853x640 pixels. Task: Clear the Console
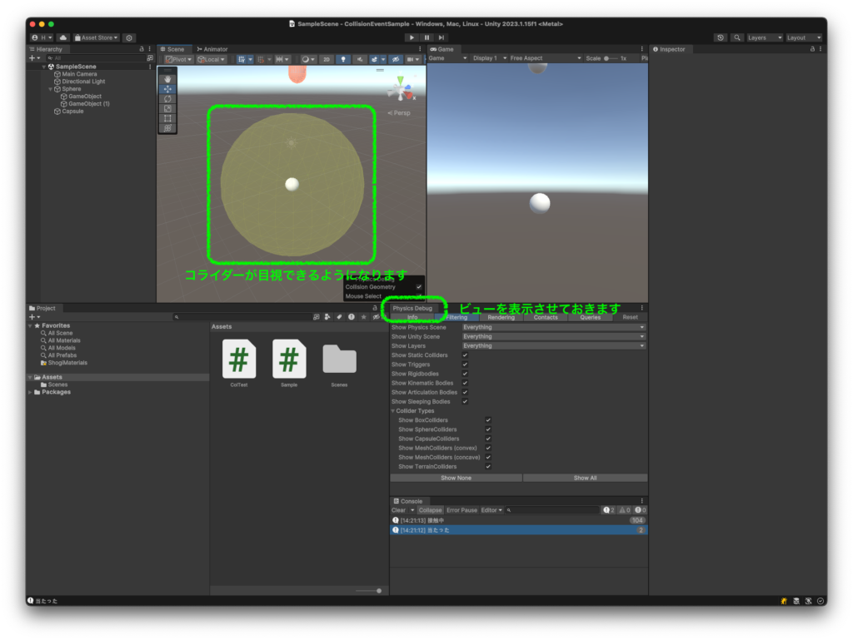point(399,510)
